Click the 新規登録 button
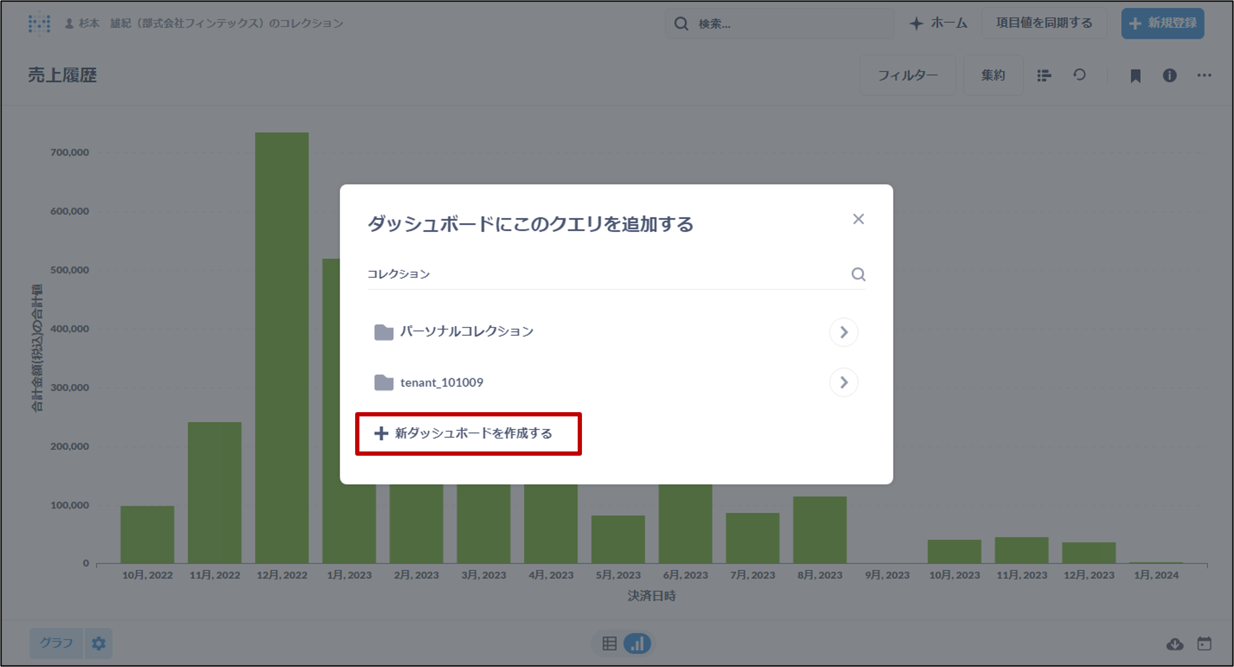The height and width of the screenshot is (667, 1234). tap(1162, 23)
